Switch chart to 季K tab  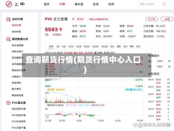[x=132, y=46]
